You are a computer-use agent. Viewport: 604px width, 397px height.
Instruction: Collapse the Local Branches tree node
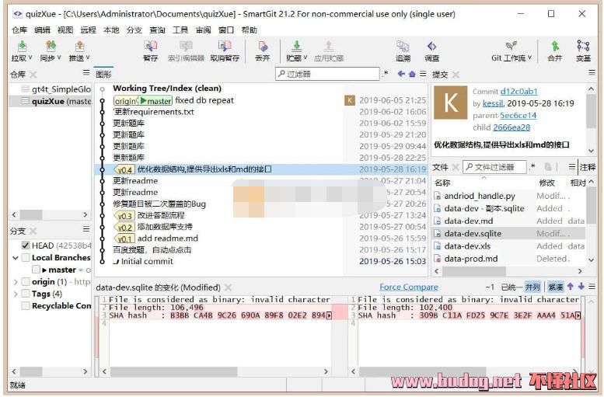click(x=16, y=258)
